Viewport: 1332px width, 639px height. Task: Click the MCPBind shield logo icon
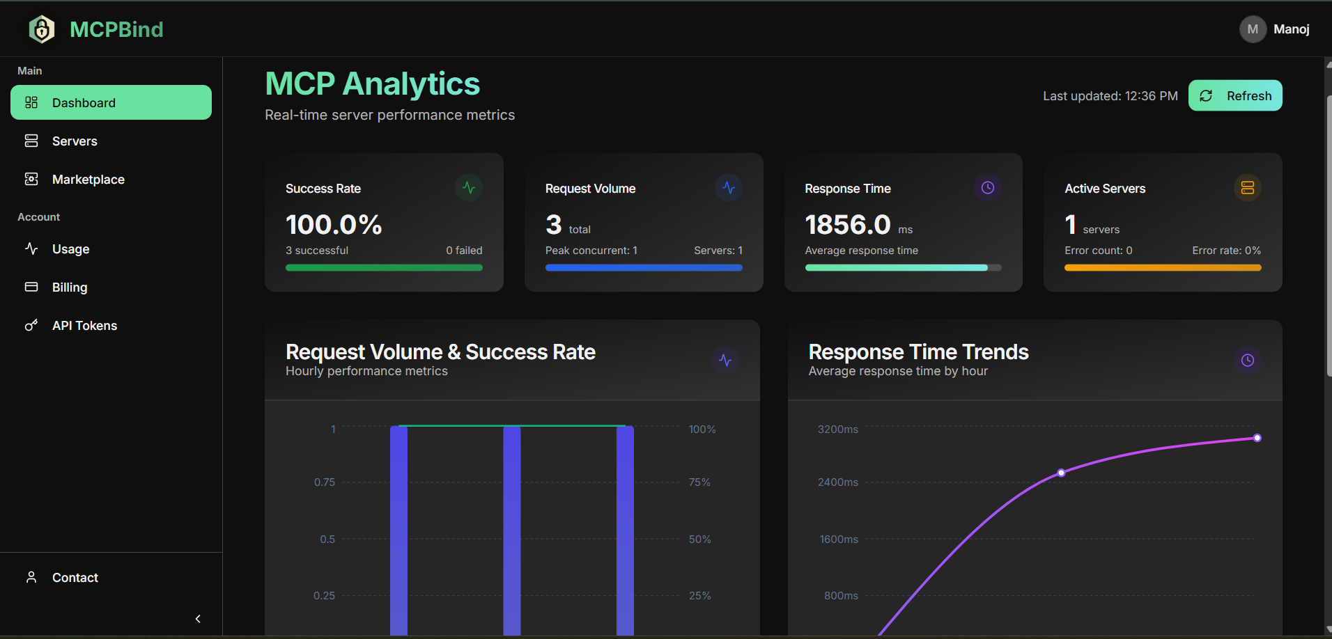point(42,29)
